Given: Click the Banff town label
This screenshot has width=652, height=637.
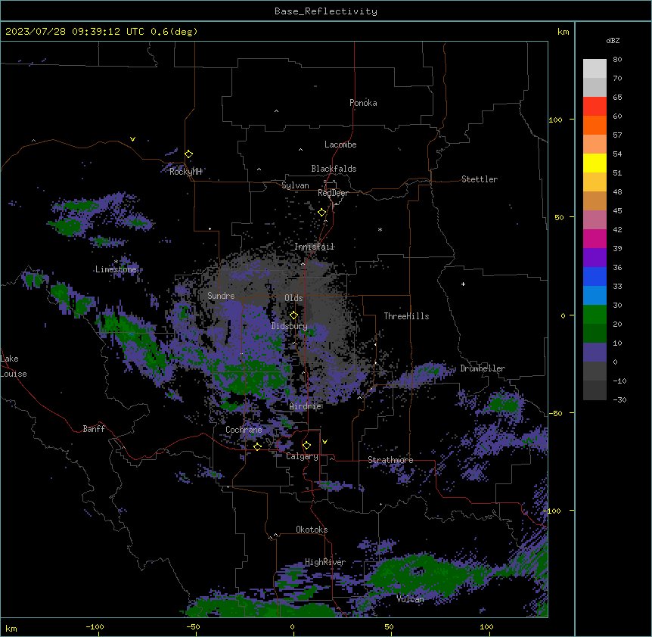Looking at the screenshot, I should click(x=94, y=429).
